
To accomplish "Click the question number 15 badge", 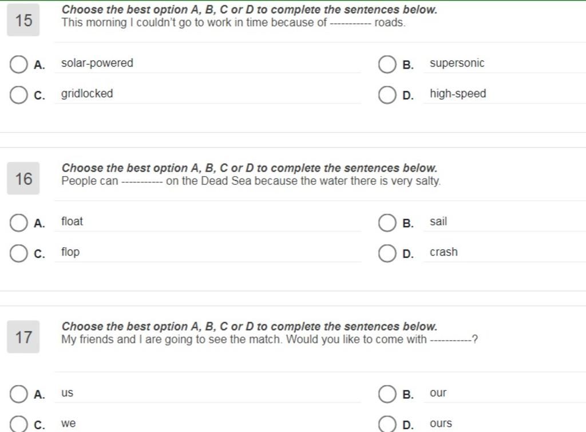I will 23,20.
